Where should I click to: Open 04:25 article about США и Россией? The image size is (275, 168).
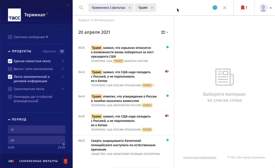click(x=121, y=121)
